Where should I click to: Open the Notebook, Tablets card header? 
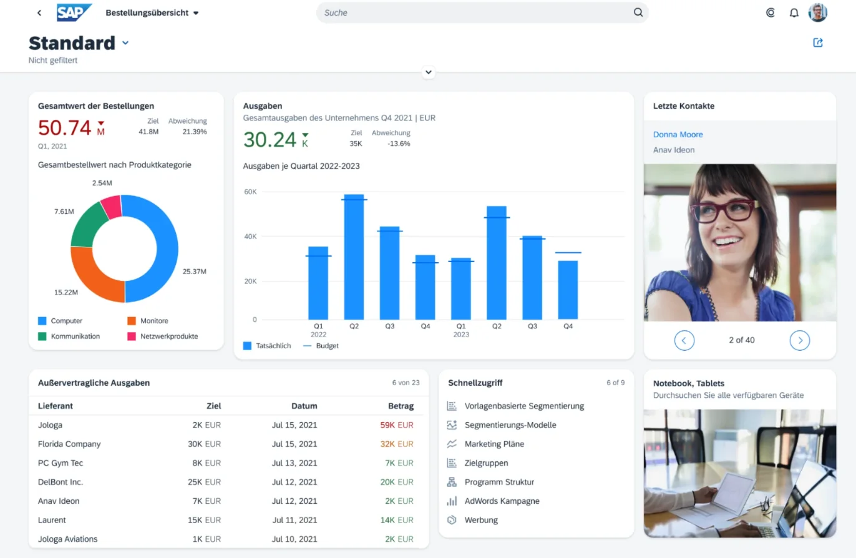(740, 389)
